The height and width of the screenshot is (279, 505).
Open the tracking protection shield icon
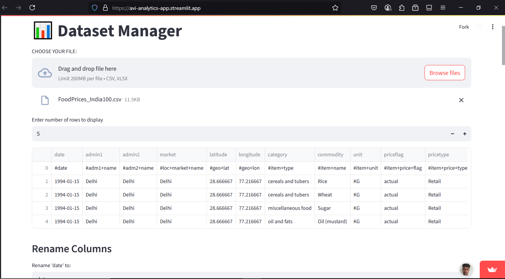(95, 8)
